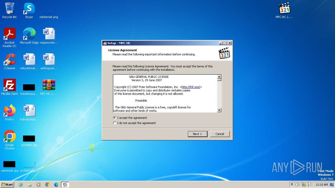Cancel the MPC-HC installation
Viewport: 335px width, 188px height.
(x=220, y=134)
